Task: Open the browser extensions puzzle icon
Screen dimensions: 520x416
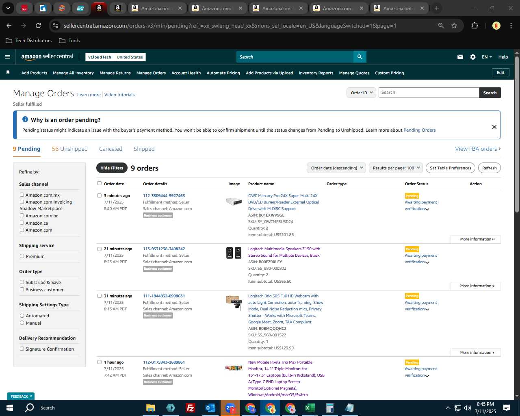Action: [474, 26]
